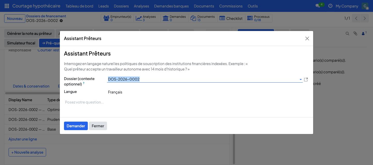373x165 pixels.
Task: Open the Tableau de bord menu
Action: pos(79,6)
